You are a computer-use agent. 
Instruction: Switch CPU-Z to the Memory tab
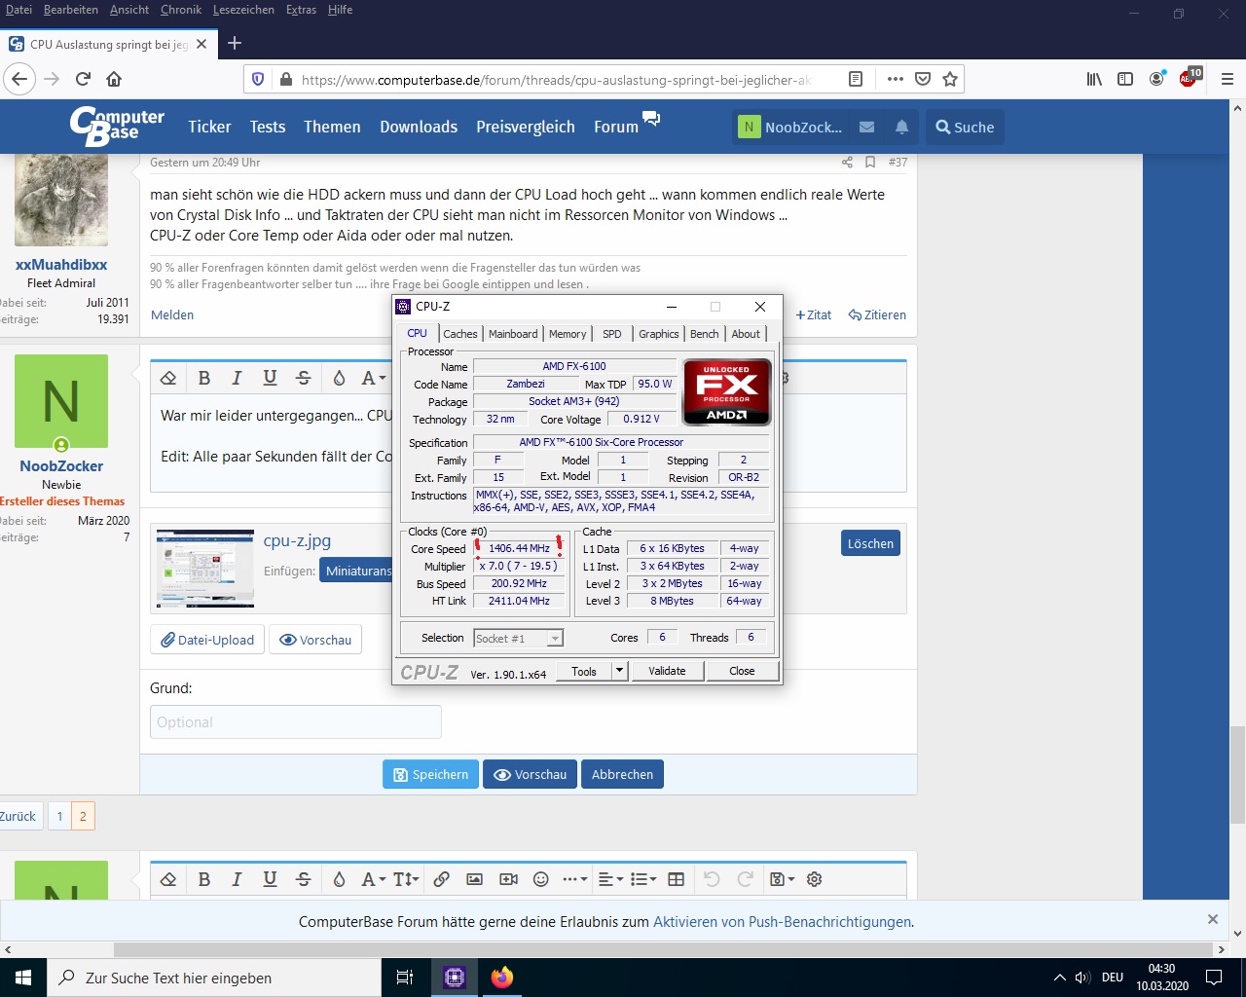point(568,333)
